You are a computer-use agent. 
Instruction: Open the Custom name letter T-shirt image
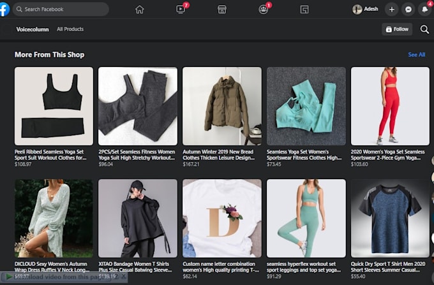pos(222,219)
